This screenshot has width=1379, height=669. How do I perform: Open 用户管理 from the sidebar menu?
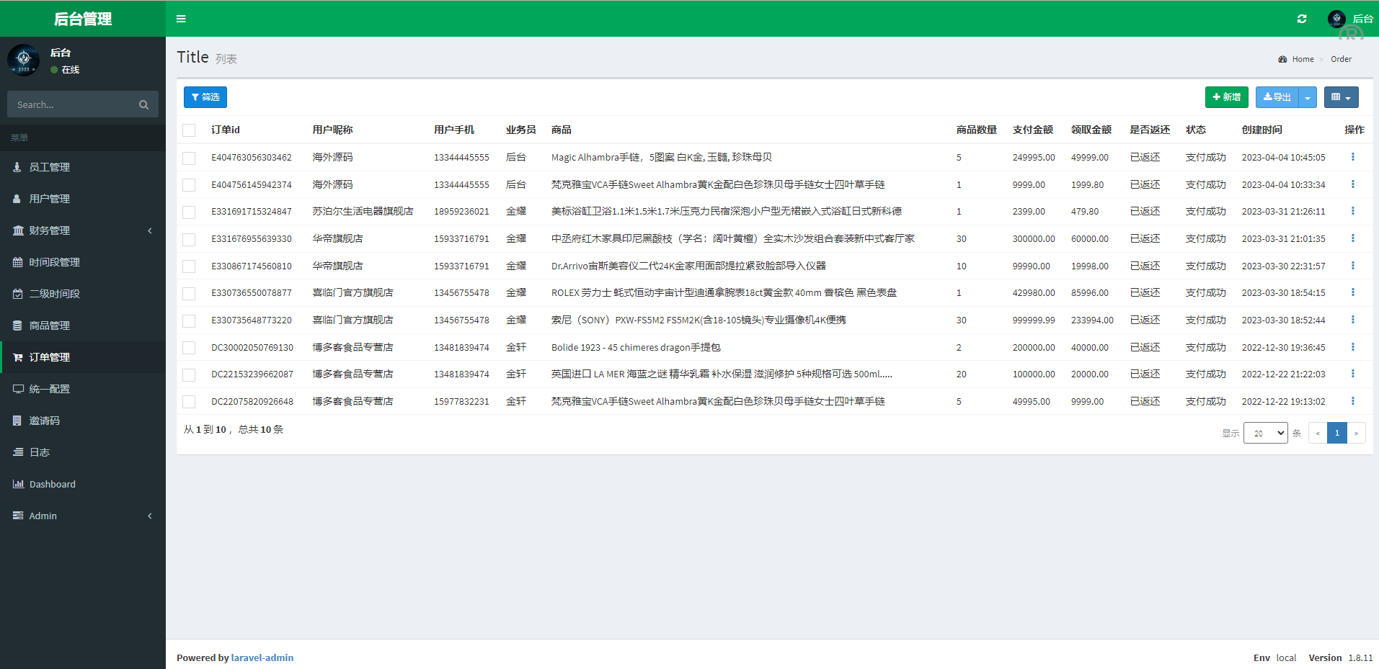[49, 198]
